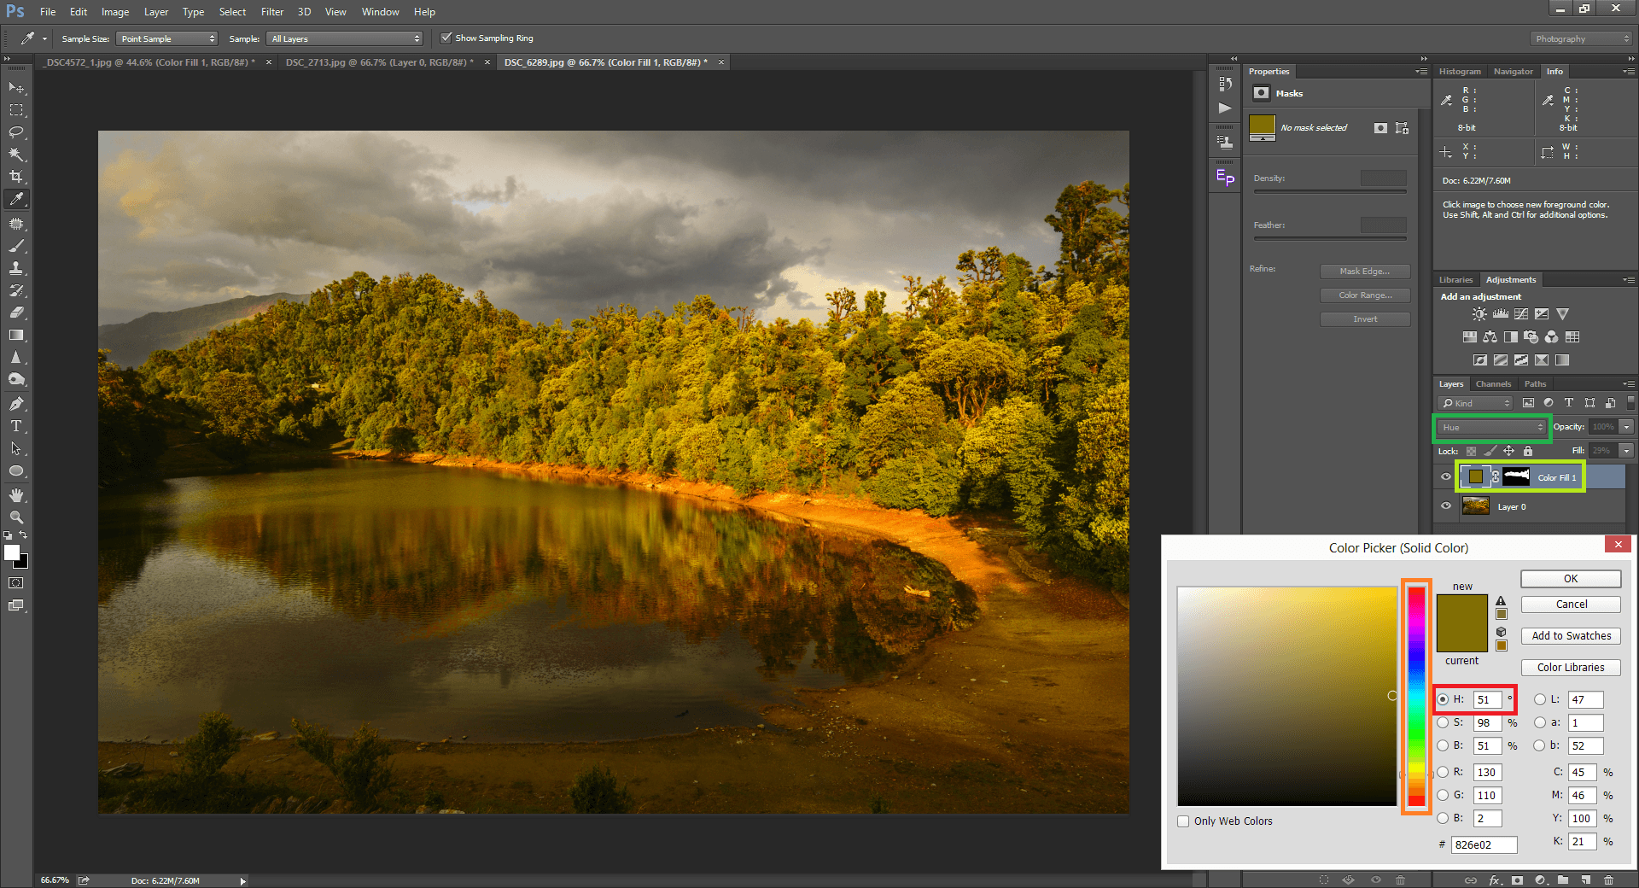
Task: Select the Pen tool
Action: pos(16,403)
